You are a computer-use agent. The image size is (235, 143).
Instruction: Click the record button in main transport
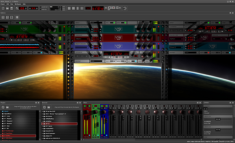pyautogui.click(x=114, y=8)
